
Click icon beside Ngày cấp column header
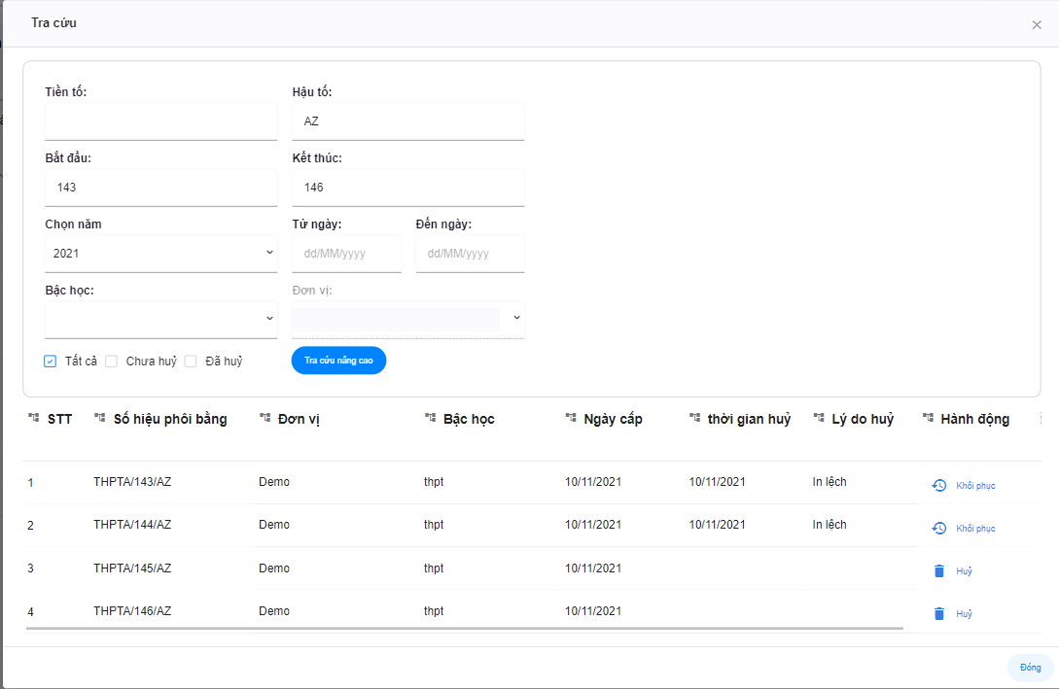(x=570, y=419)
